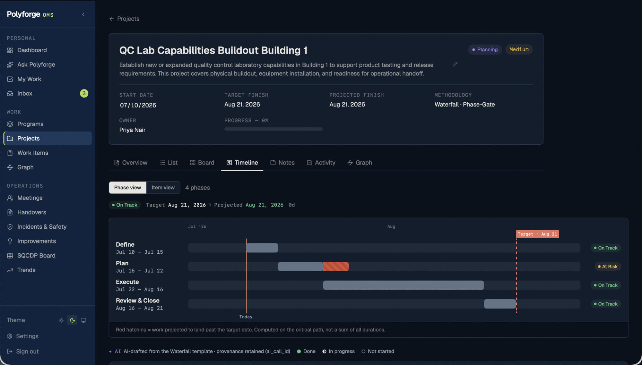Open the Overview tab
The image size is (642, 365).
tap(131, 163)
